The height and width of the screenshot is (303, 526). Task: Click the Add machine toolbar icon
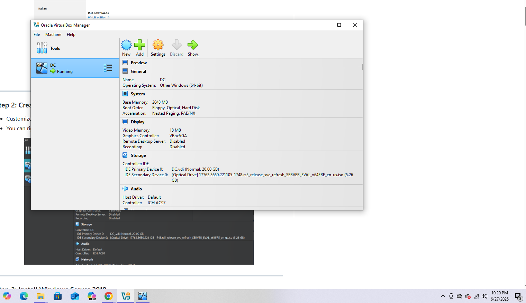click(x=140, y=45)
